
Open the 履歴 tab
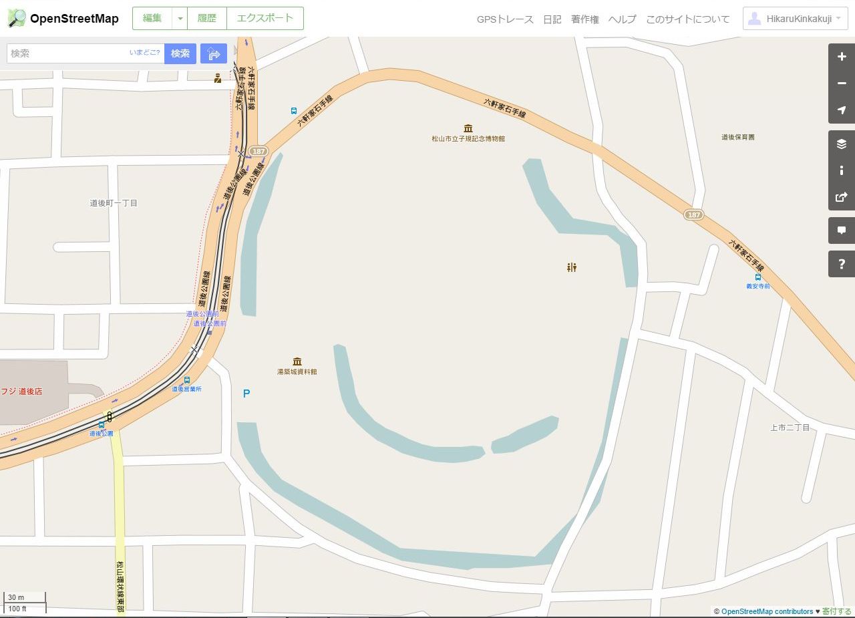pyautogui.click(x=207, y=19)
